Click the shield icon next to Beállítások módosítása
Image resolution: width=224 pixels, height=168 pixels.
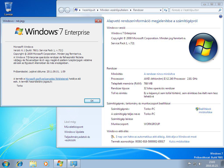197,109
